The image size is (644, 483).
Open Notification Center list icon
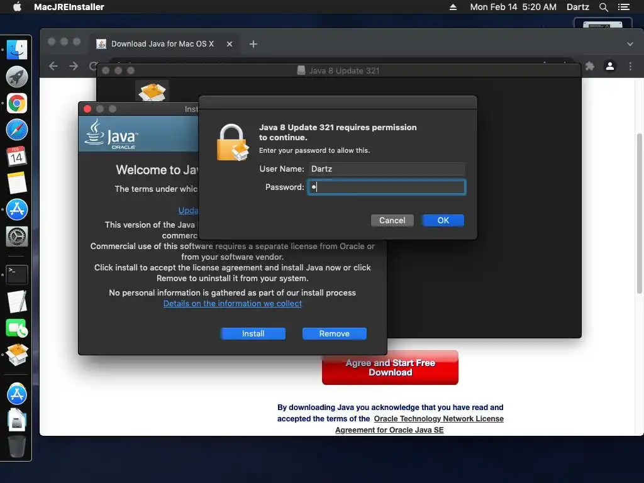(624, 7)
